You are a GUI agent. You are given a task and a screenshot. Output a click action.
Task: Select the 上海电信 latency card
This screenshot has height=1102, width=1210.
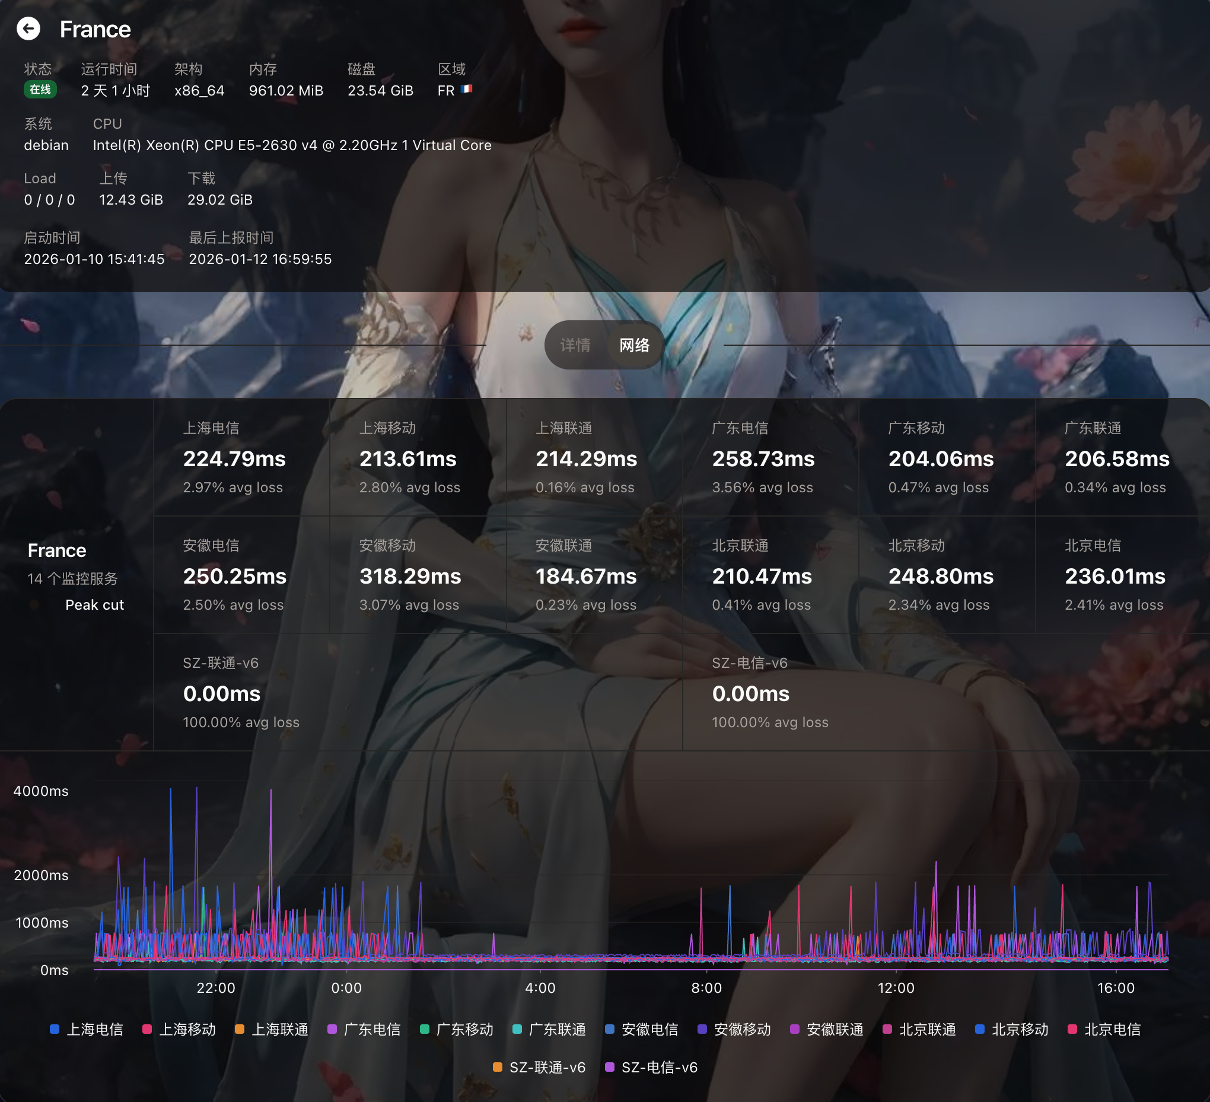tap(241, 457)
